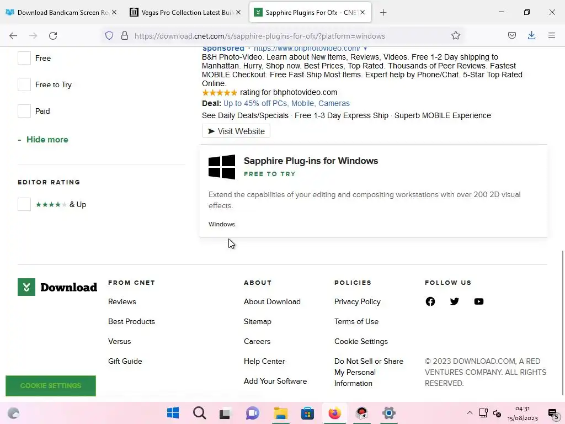Click the Visit Website ad button
This screenshot has height=424, width=565.
coord(236,131)
